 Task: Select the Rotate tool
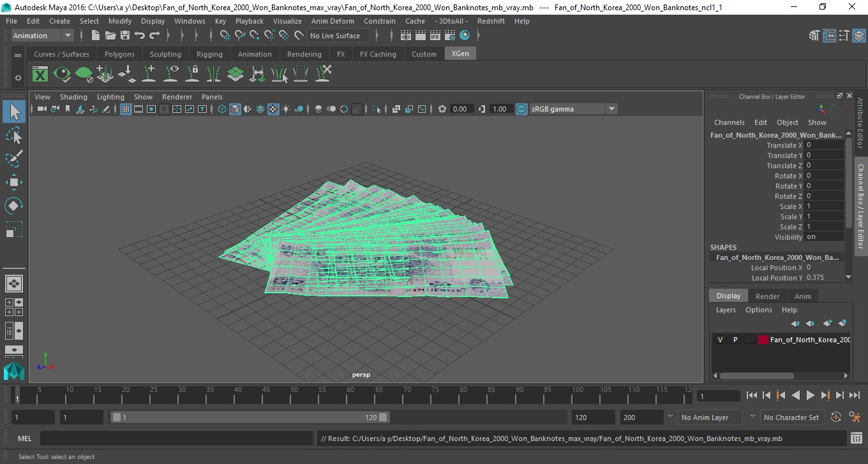[14, 206]
